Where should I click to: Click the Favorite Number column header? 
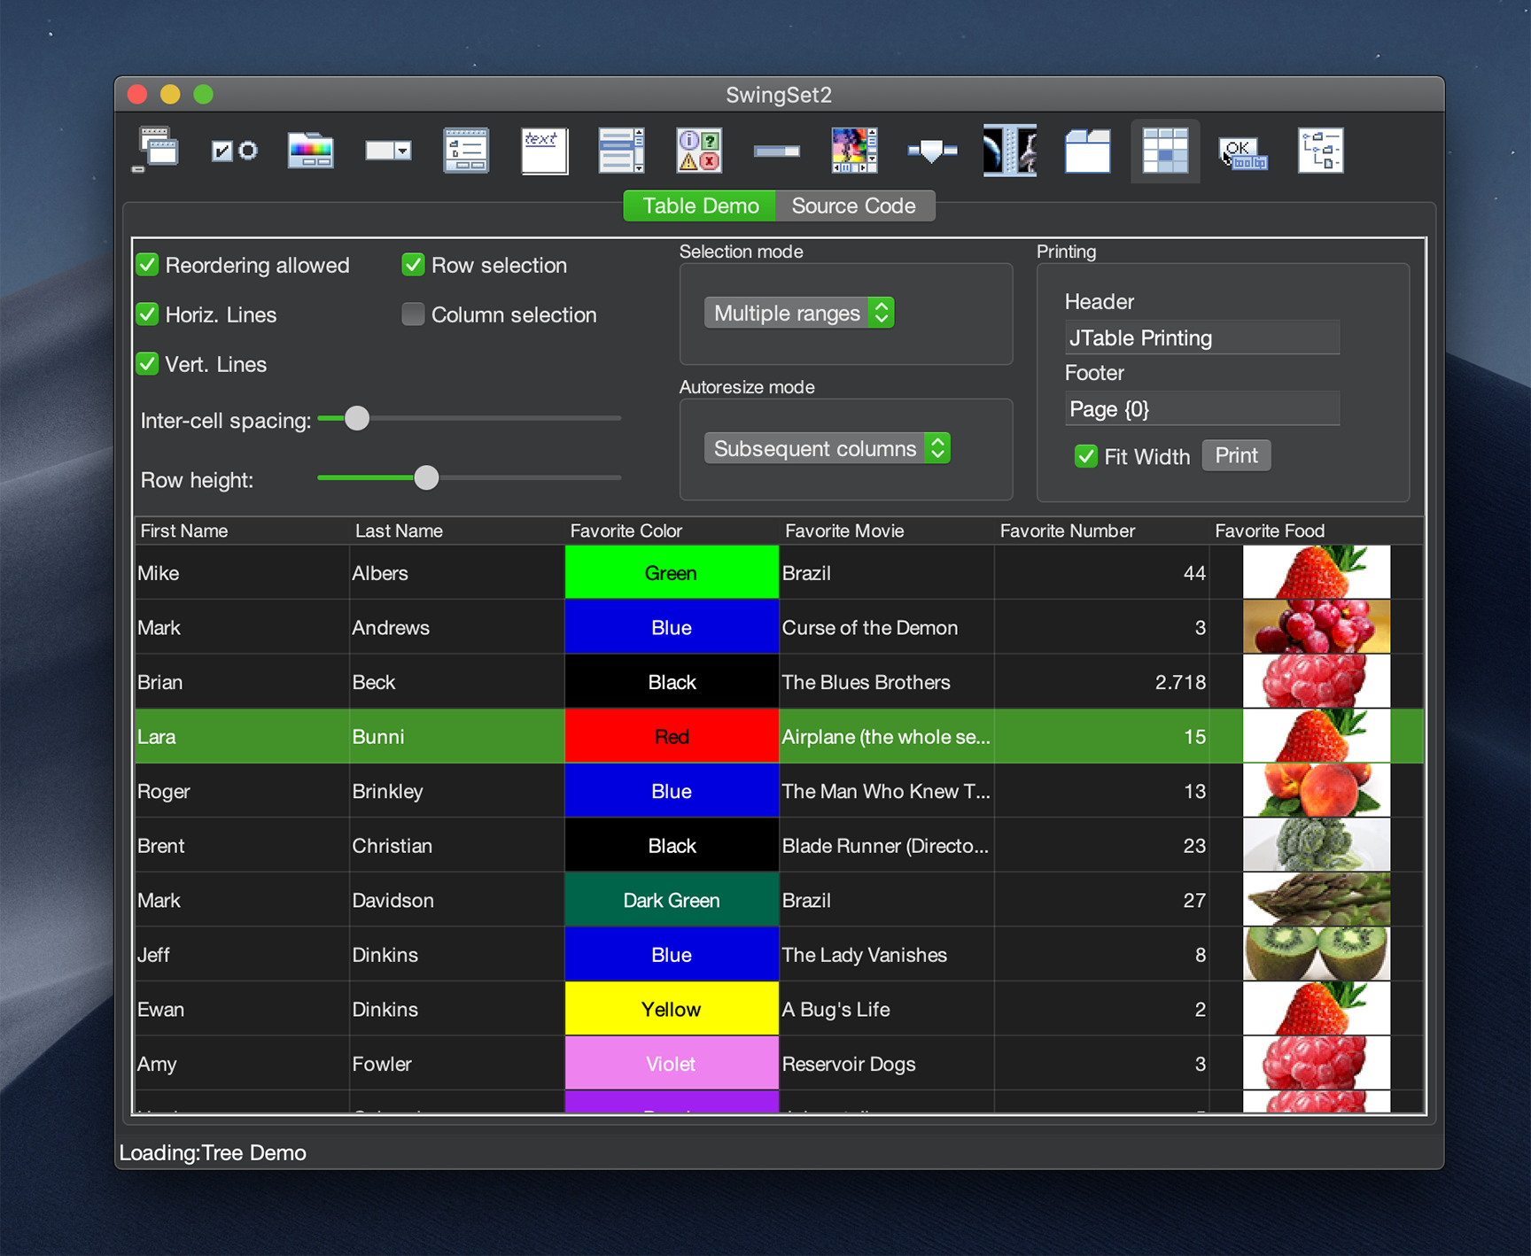[x=1067, y=531]
